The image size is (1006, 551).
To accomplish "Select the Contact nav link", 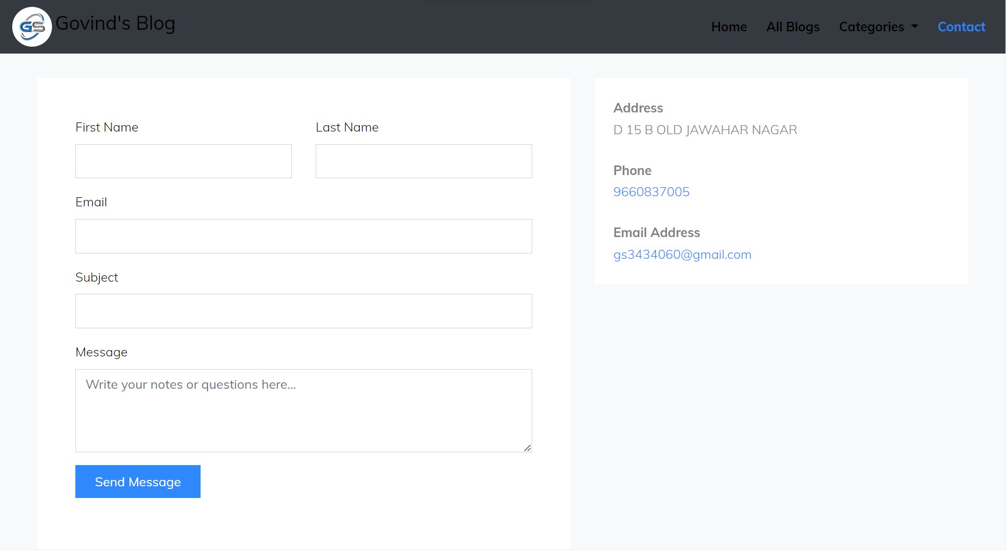I will [961, 27].
